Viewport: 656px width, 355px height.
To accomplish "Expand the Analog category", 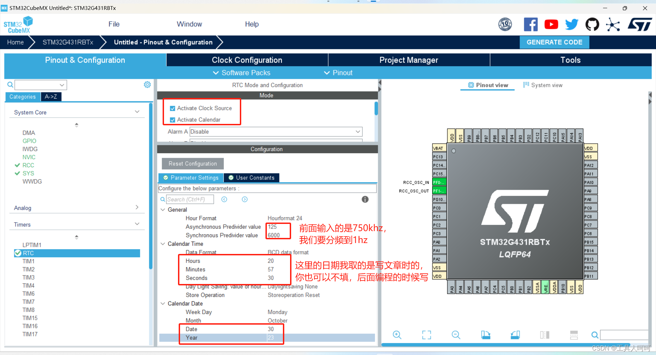I will [137, 208].
